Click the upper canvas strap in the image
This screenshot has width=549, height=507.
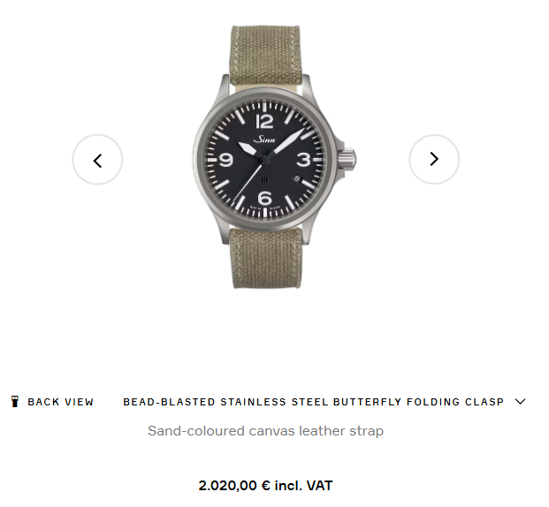pyautogui.click(x=265, y=56)
